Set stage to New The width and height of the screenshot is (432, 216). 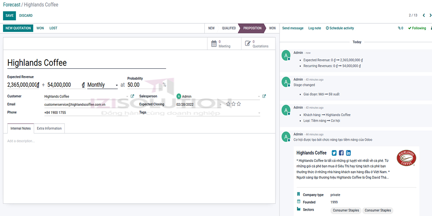pyautogui.click(x=211, y=28)
